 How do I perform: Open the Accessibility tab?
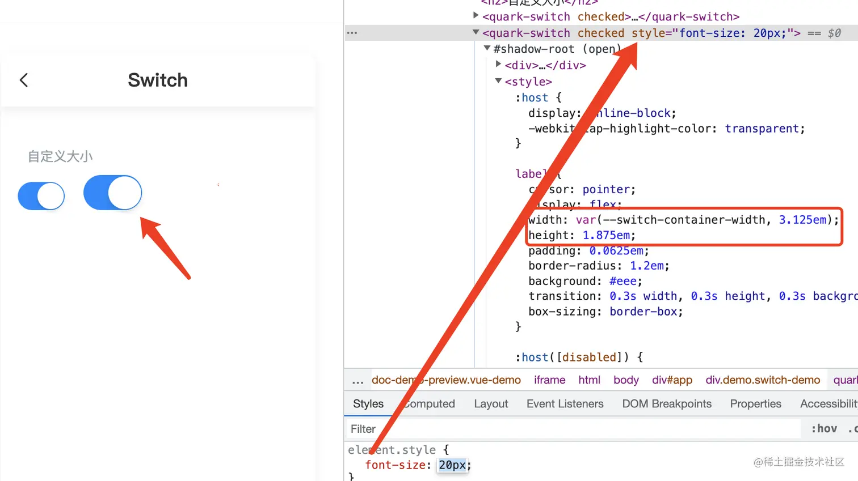coord(829,404)
